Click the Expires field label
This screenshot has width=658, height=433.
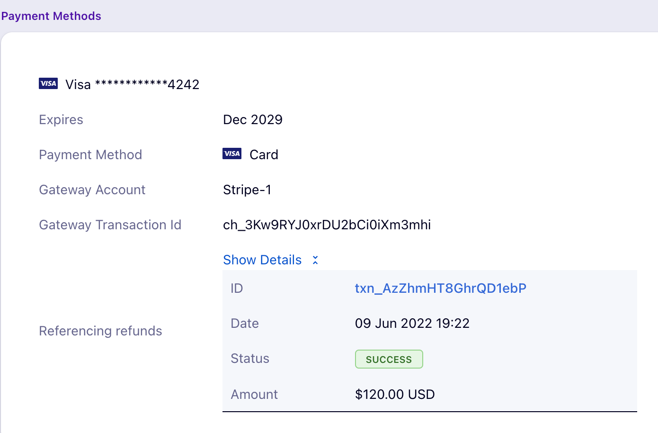click(61, 119)
